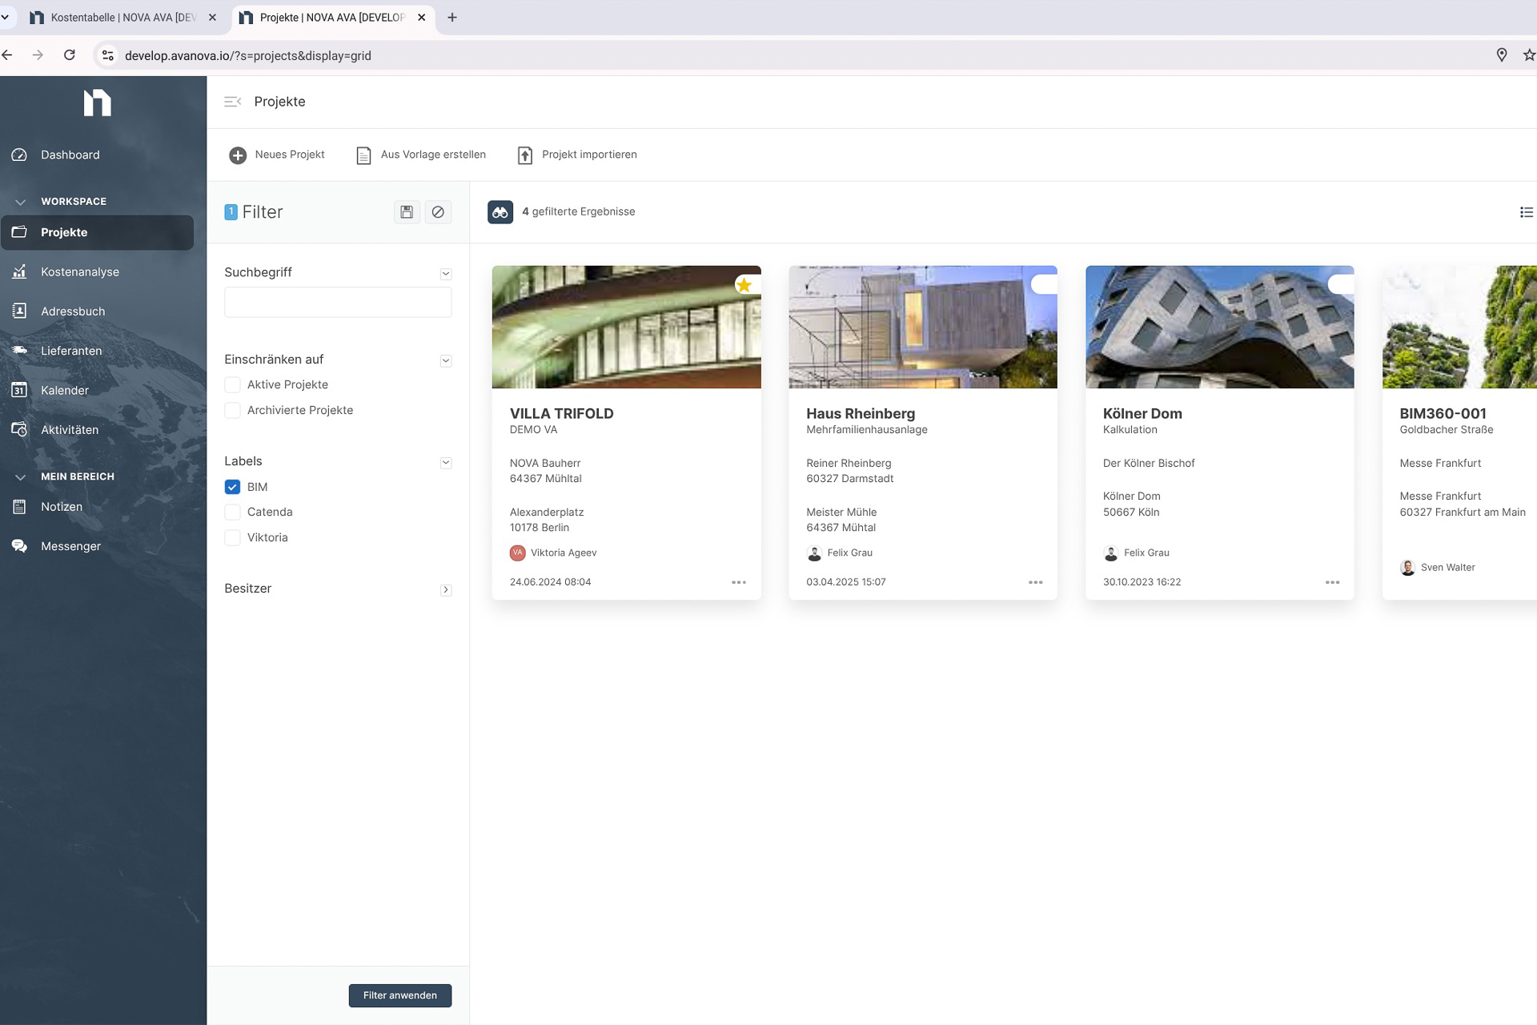
Task: Click inside the Suchbegriff search field
Action: (337, 302)
